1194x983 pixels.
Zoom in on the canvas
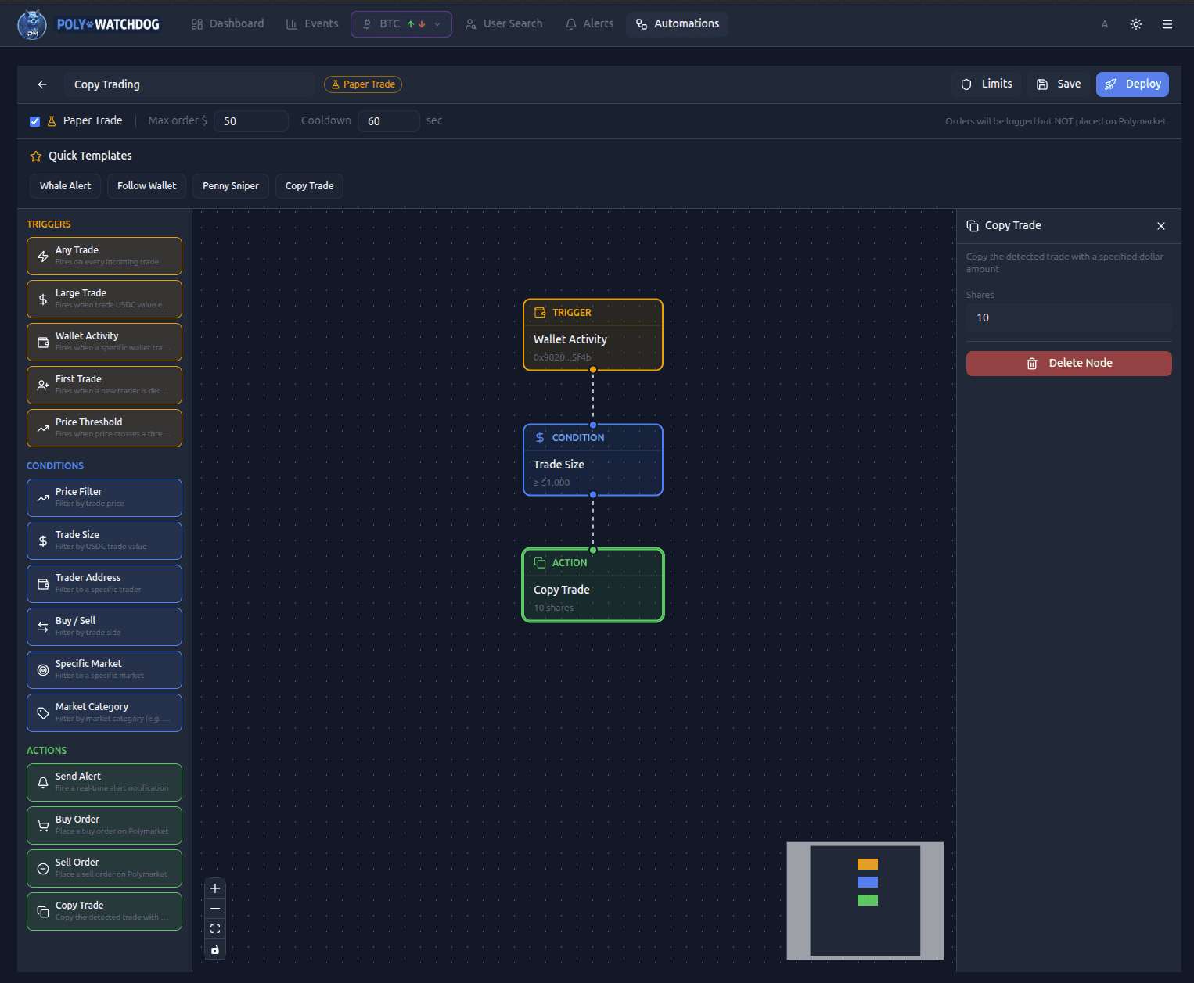(x=215, y=888)
